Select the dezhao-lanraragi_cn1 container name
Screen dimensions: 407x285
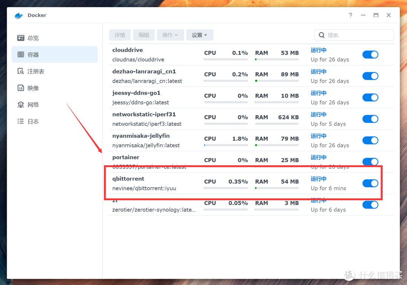(x=144, y=72)
